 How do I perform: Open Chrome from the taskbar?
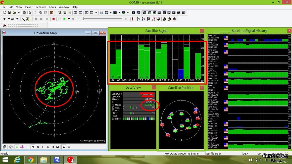pyautogui.click(x=31, y=160)
